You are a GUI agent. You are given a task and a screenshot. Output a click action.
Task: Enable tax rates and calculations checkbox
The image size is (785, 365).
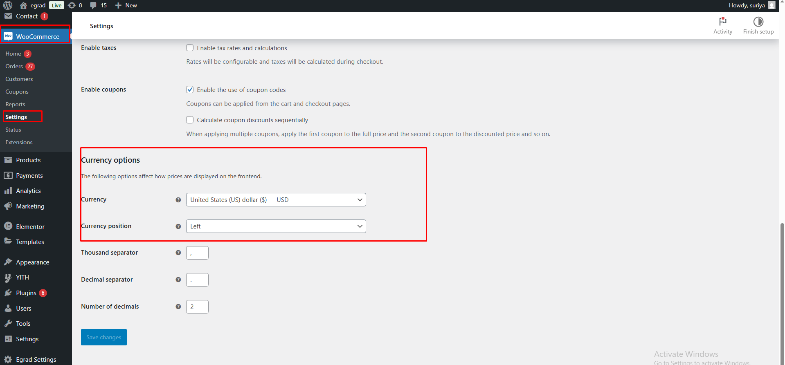(x=190, y=48)
